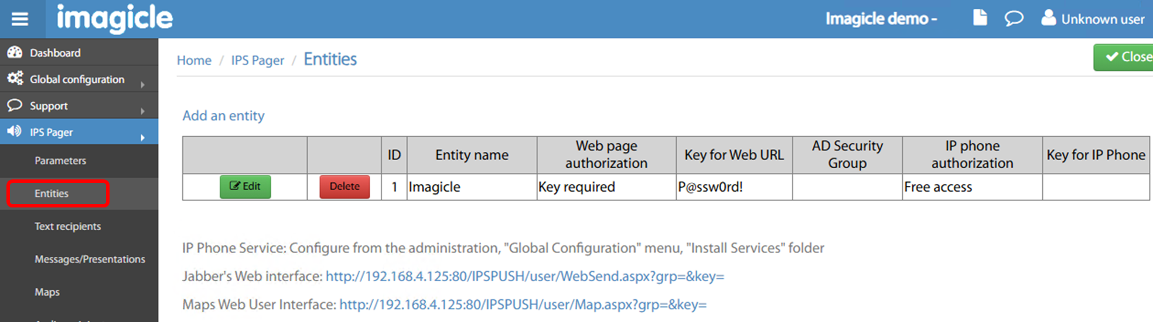1153x322 pixels.
Task: Edit the Imagicle entity
Action: pyautogui.click(x=245, y=186)
